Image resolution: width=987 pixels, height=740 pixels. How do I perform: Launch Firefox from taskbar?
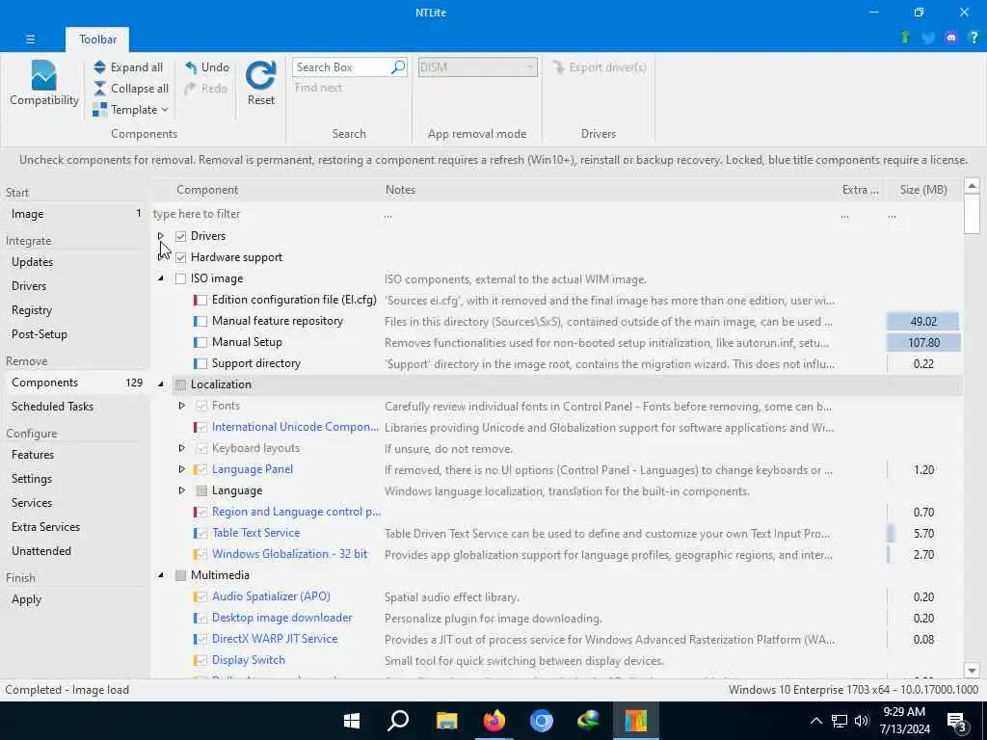coord(494,721)
